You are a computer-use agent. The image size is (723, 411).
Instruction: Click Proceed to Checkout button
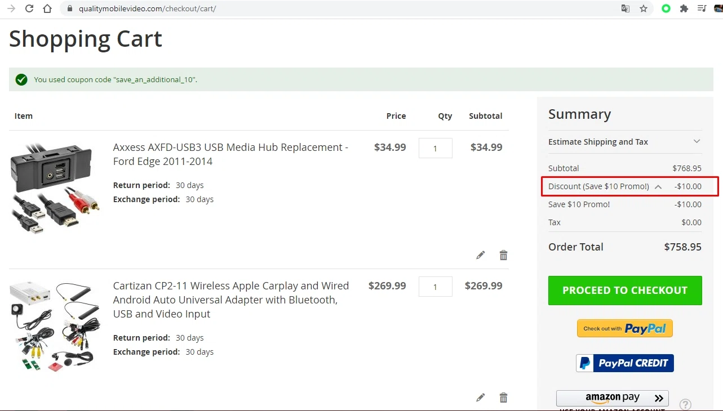625,291
